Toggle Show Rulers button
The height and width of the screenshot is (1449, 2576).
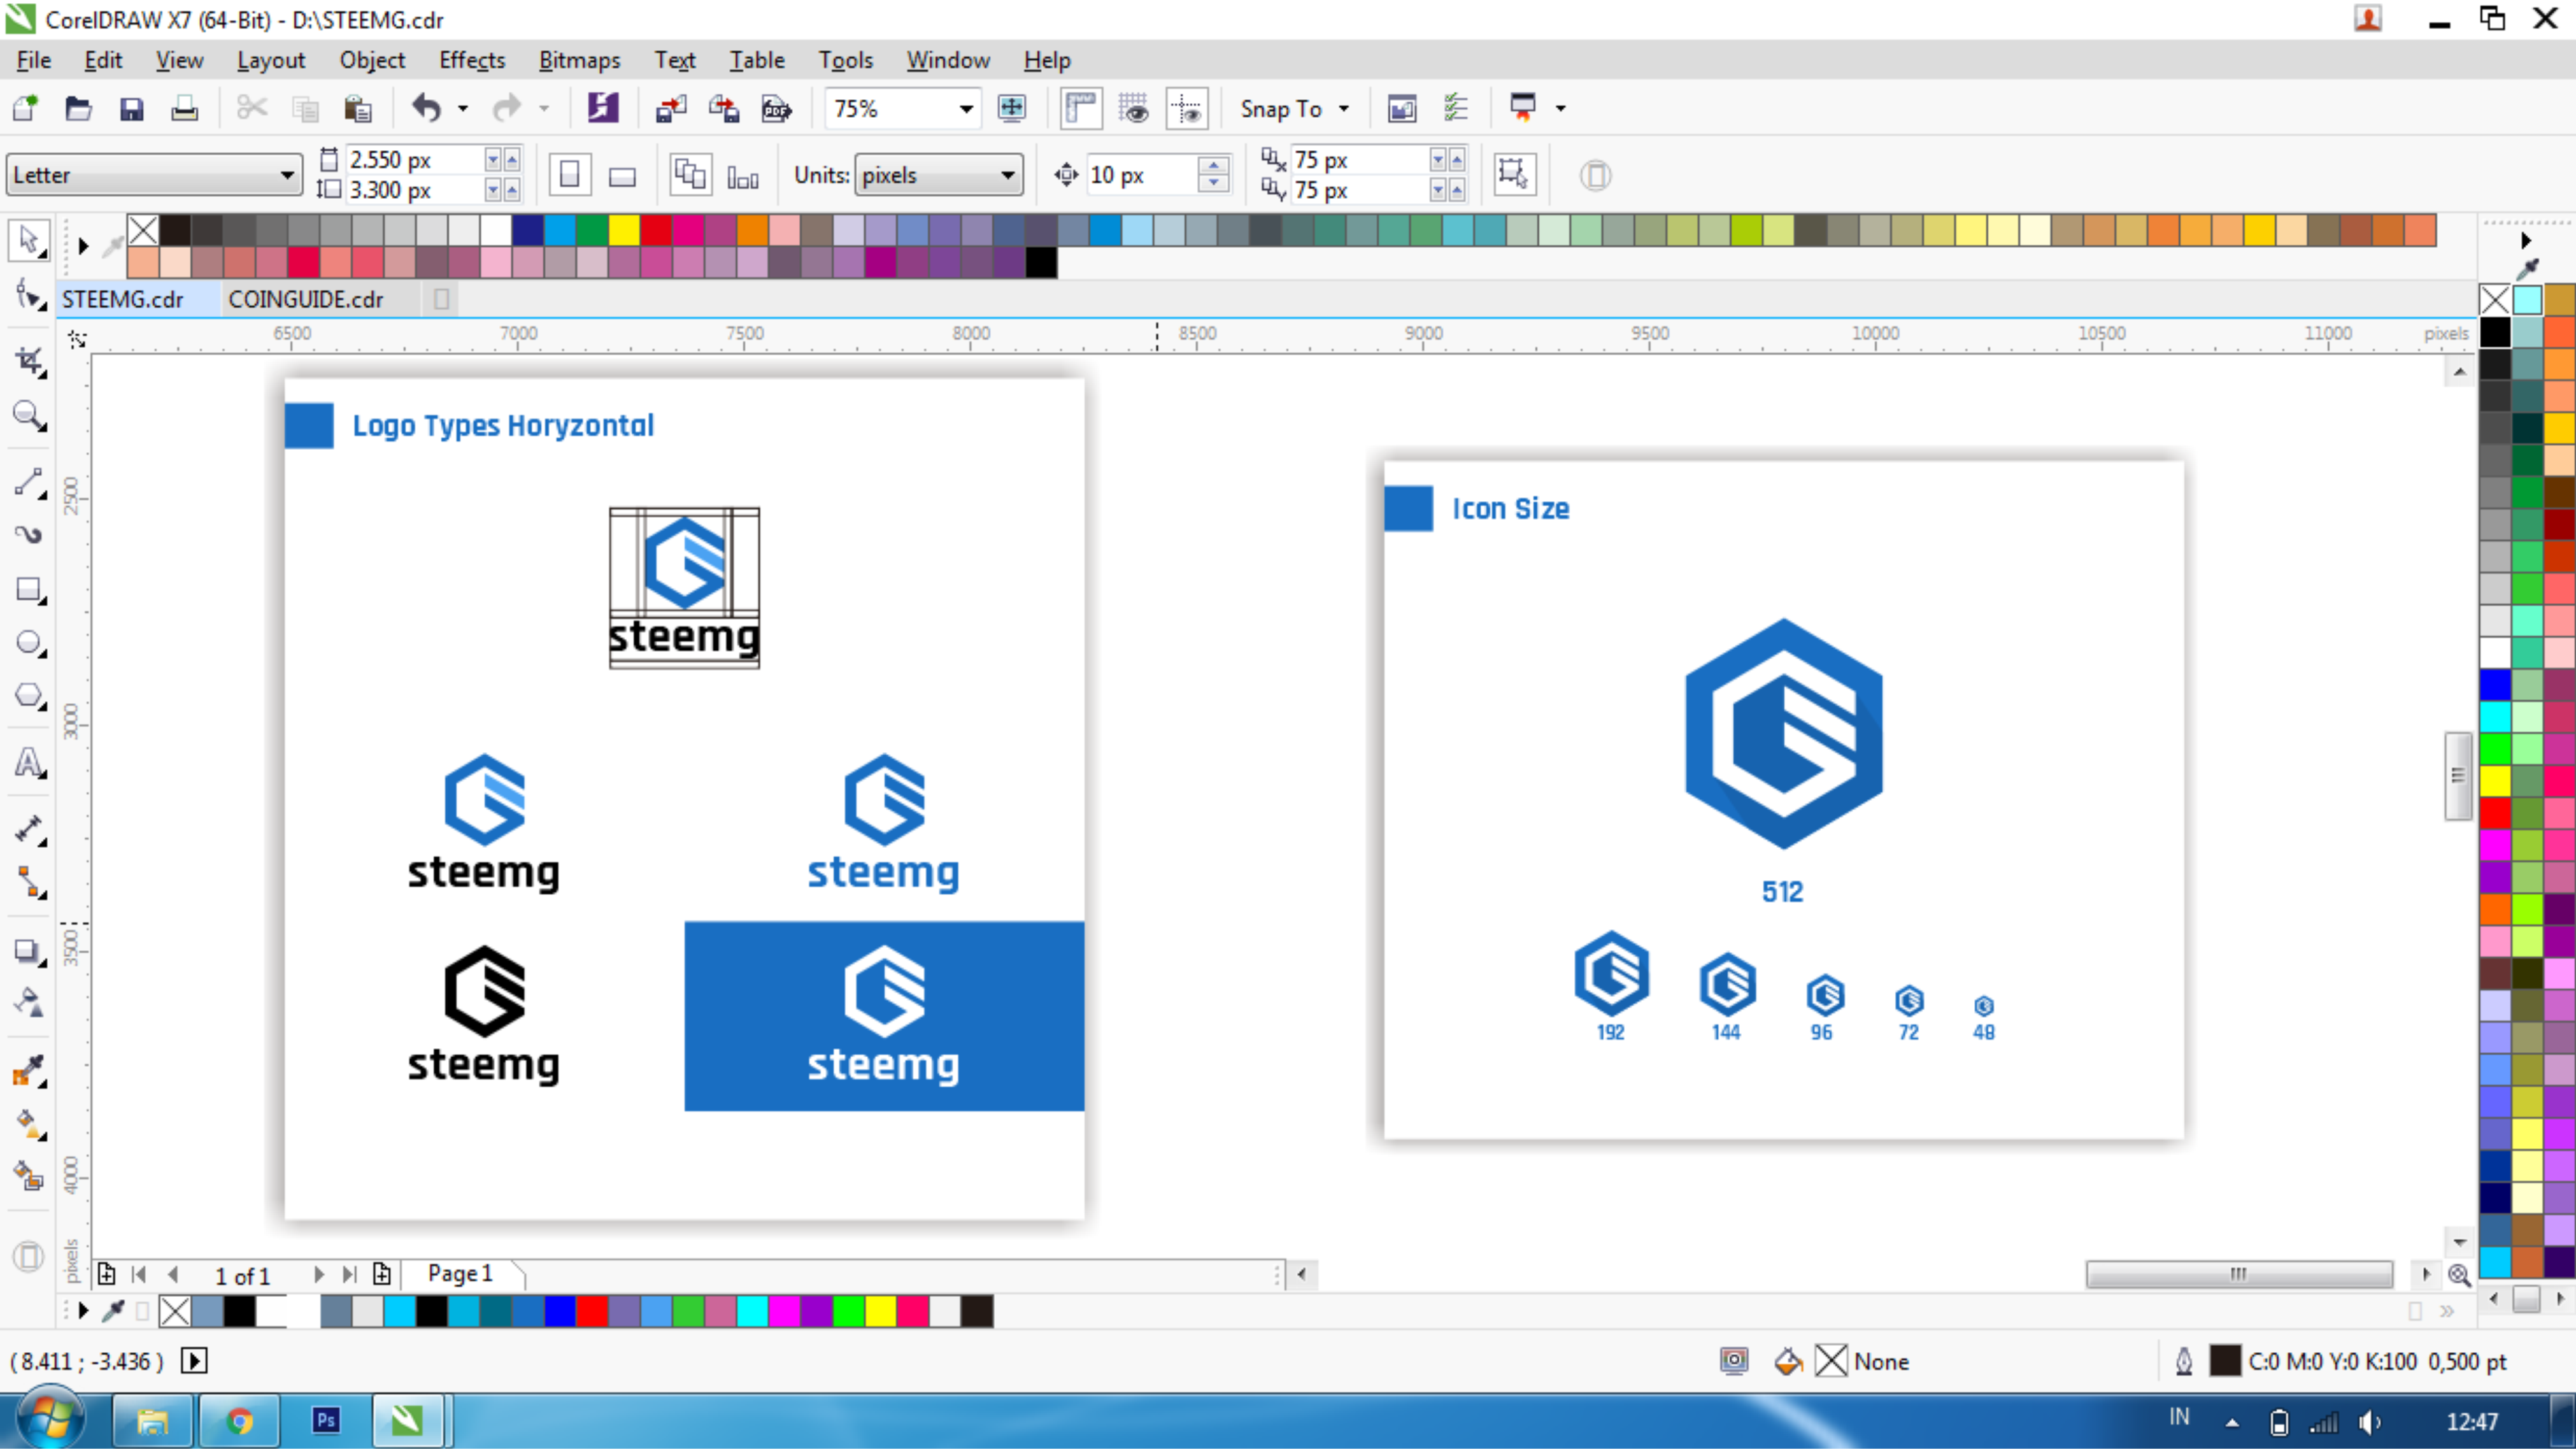(1081, 108)
